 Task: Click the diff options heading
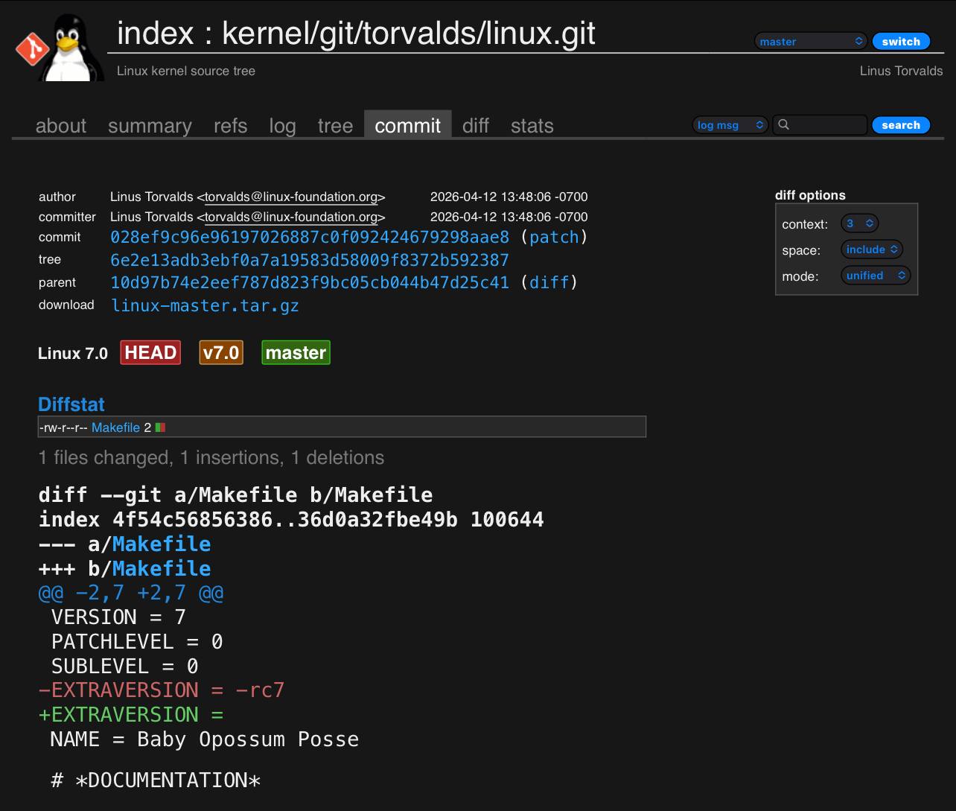(810, 196)
